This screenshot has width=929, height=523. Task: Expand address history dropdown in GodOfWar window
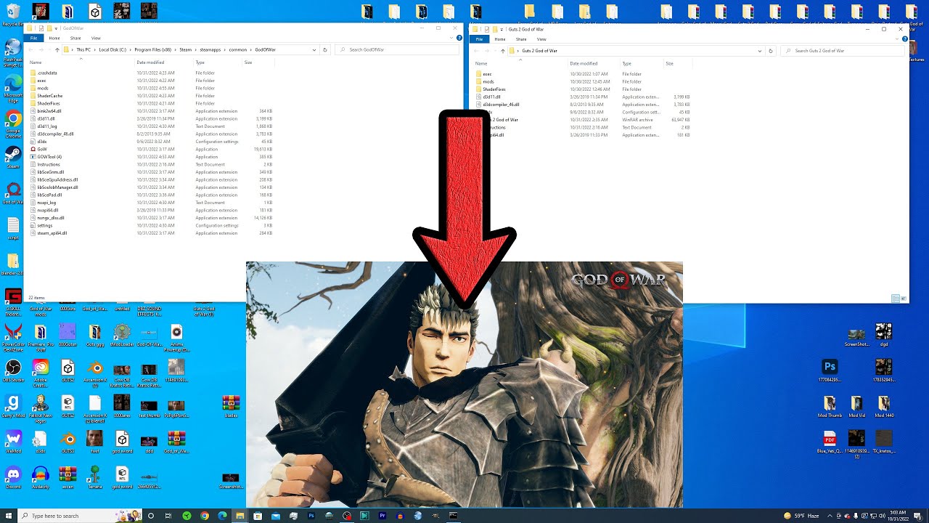[314, 49]
